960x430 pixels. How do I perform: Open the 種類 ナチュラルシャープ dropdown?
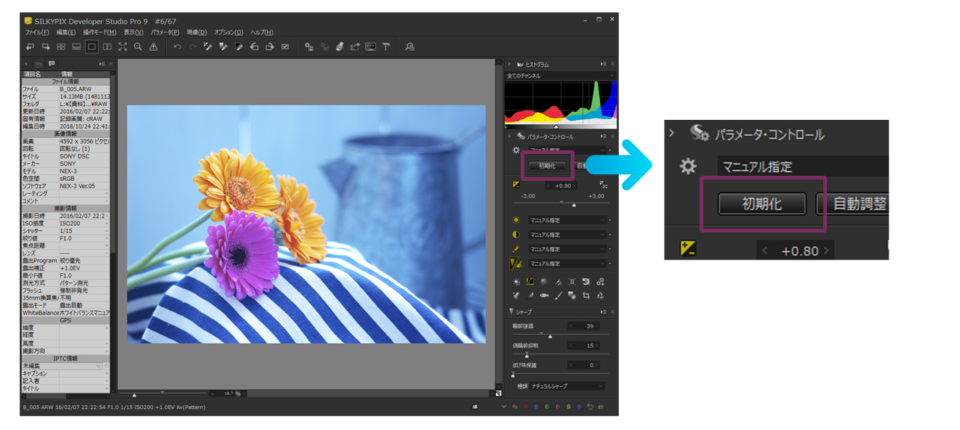click(567, 386)
